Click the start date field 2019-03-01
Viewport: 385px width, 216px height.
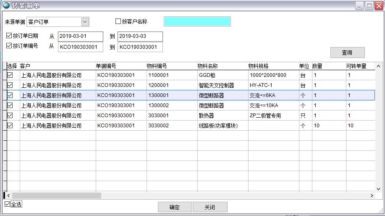[x=81, y=37]
